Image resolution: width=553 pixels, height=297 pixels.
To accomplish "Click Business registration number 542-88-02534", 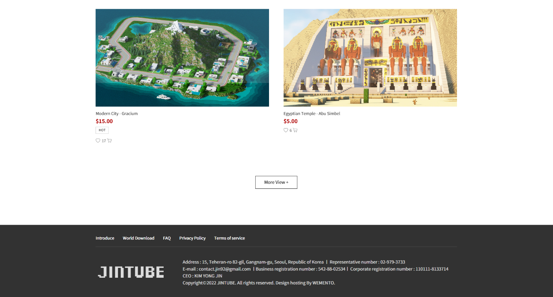I will (300, 269).
